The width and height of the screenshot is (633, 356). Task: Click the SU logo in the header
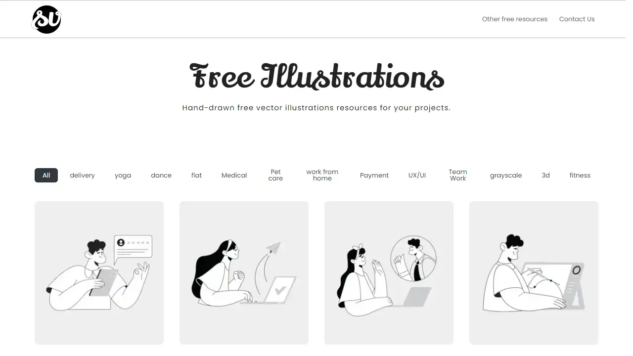click(46, 19)
